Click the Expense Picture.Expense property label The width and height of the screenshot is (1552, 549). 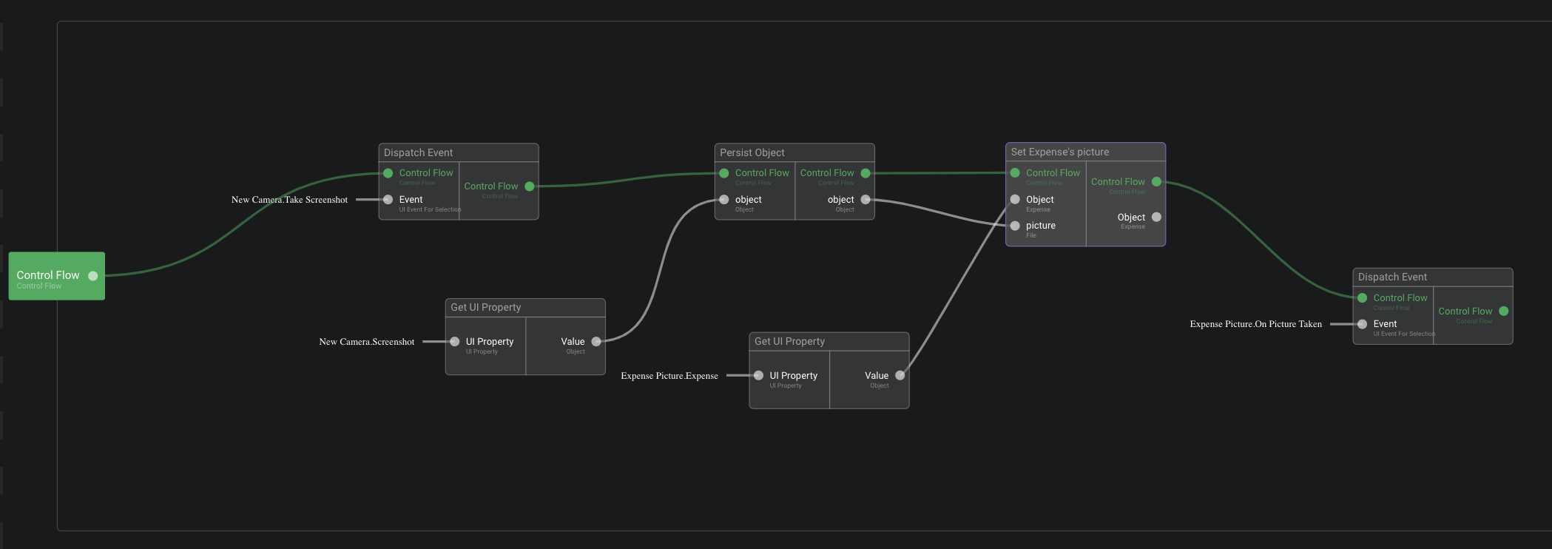click(669, 376)
